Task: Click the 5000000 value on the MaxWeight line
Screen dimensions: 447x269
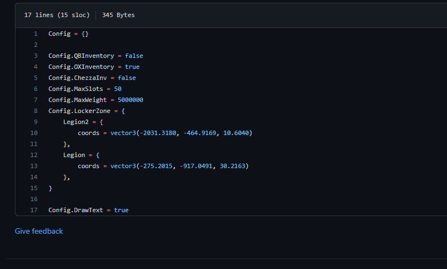Action: (130, 100)
